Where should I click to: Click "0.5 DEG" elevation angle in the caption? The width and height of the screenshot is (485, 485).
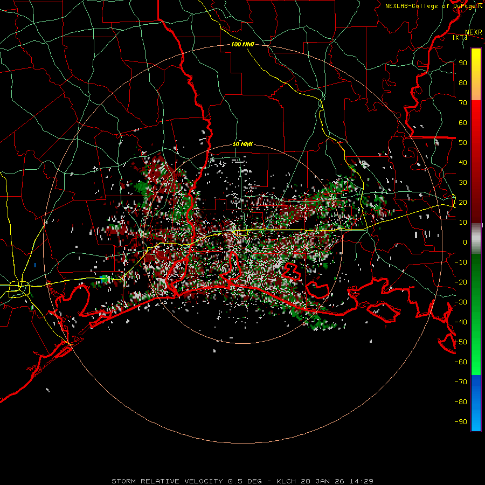245,481
